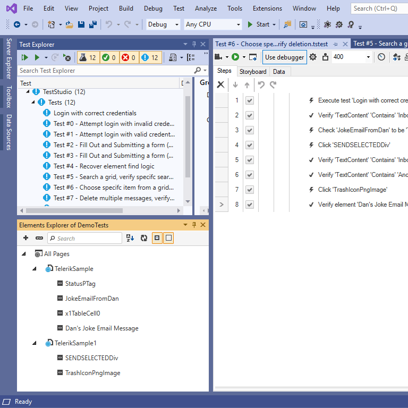Click the Group By icon in Test Explorer

click(191, 57)
